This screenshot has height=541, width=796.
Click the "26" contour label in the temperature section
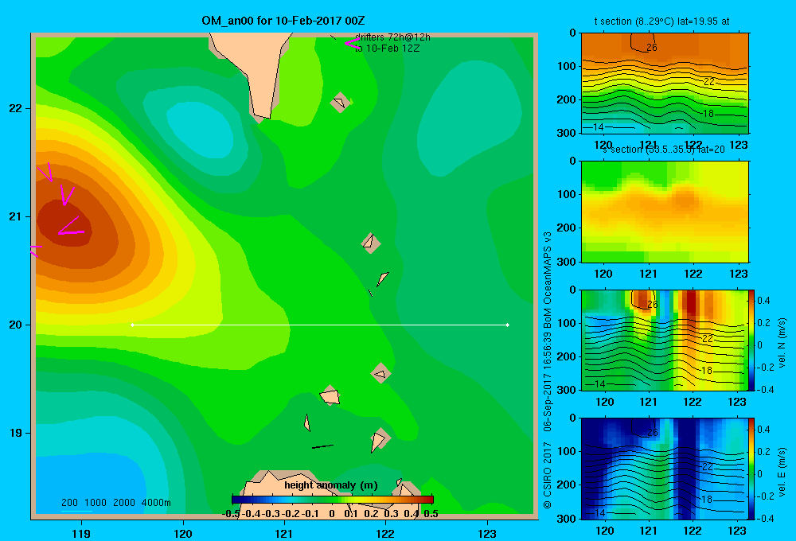[x=652, y=48]
